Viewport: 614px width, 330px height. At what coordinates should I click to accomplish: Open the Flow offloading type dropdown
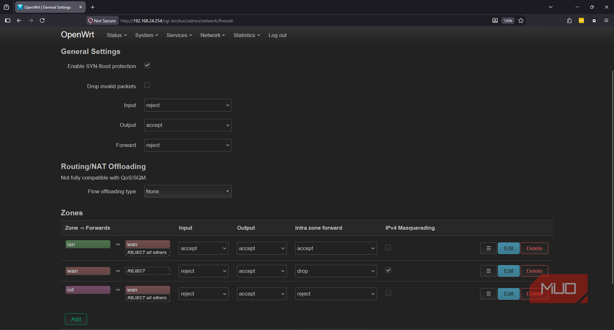(x=188, y=191)
